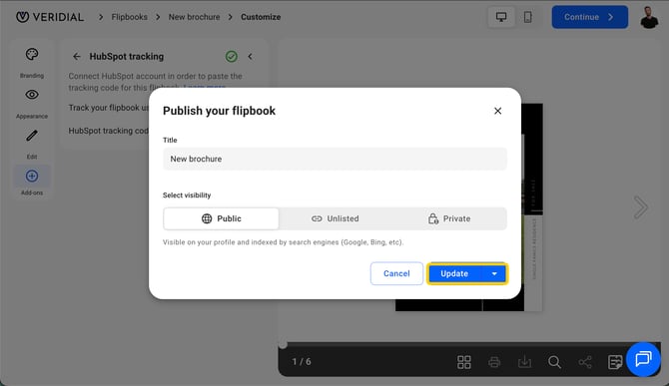Select Private visibility

tap(449, 218)
